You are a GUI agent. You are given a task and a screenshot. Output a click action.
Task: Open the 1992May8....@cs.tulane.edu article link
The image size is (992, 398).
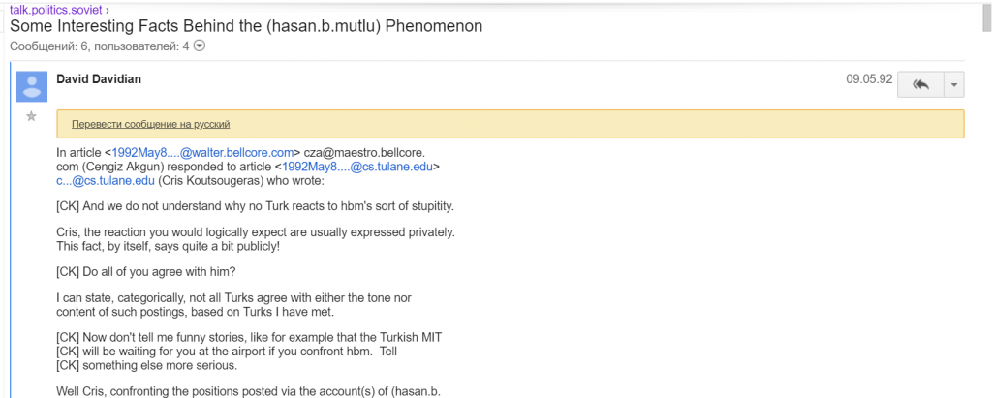[x=357, y=167]
